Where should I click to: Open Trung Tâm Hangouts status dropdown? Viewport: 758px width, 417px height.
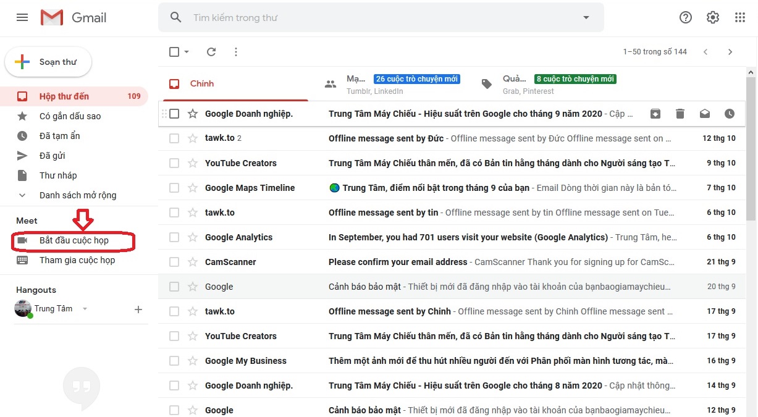click(x=85, y=309)
